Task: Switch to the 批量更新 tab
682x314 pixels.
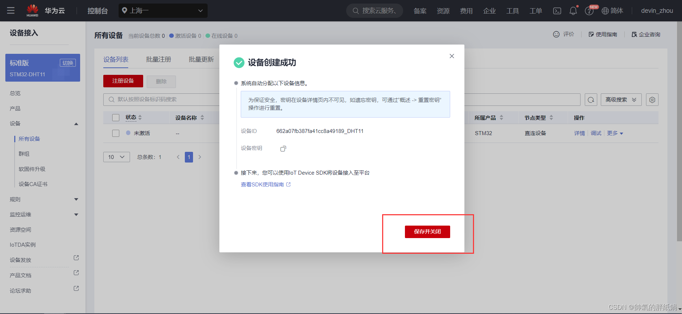Action: pyautogui.click(x=201, y=60)
